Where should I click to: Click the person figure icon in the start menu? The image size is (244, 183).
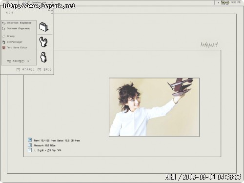(x=43, y=57)
